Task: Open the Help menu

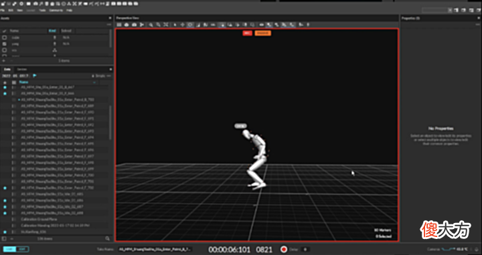Action: click(70, 10)
